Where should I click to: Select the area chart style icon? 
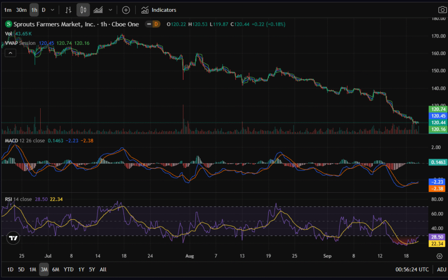(98, 10)
